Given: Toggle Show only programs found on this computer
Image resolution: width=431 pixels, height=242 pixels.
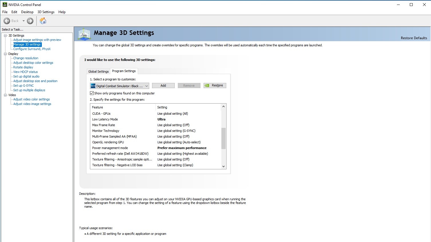Looking at the screenshot, I should click(92, 93).
